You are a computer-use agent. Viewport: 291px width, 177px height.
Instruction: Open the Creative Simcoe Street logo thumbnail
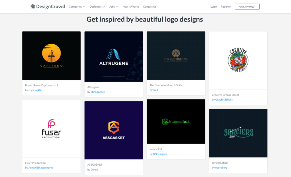point(238,61)
